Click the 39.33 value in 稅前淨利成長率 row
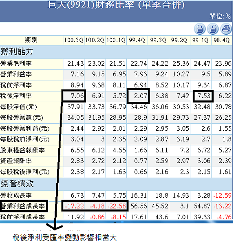 pyautogui.click(x=202, y=216)
